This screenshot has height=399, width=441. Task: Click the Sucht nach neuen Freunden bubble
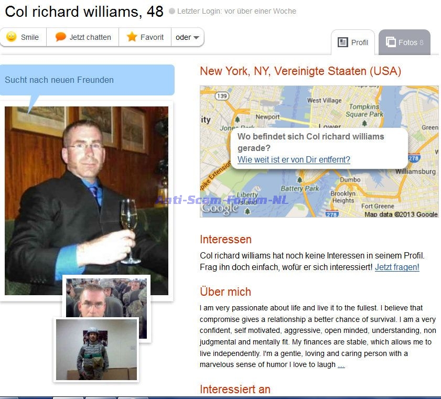click(x=87, y=80)
